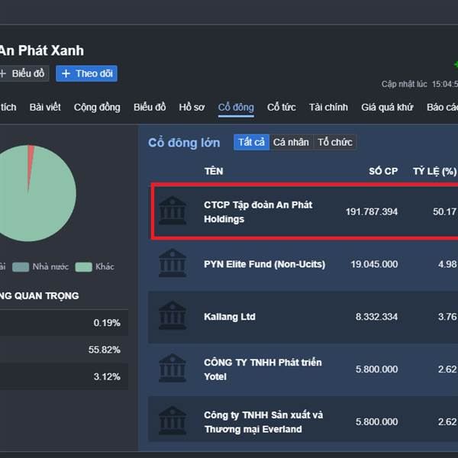Image resolution: width=458 pixels, height=458 pixels.
Task: Click institution icon beside Kallang Ltd
Action: tap(173, 315)
